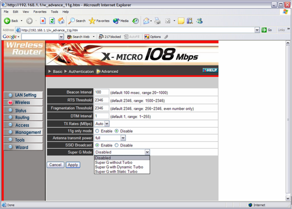Image resolution: width=292 pixels, height=209 pixels.
Task: Open the View menu
Action: coord(26,12)
